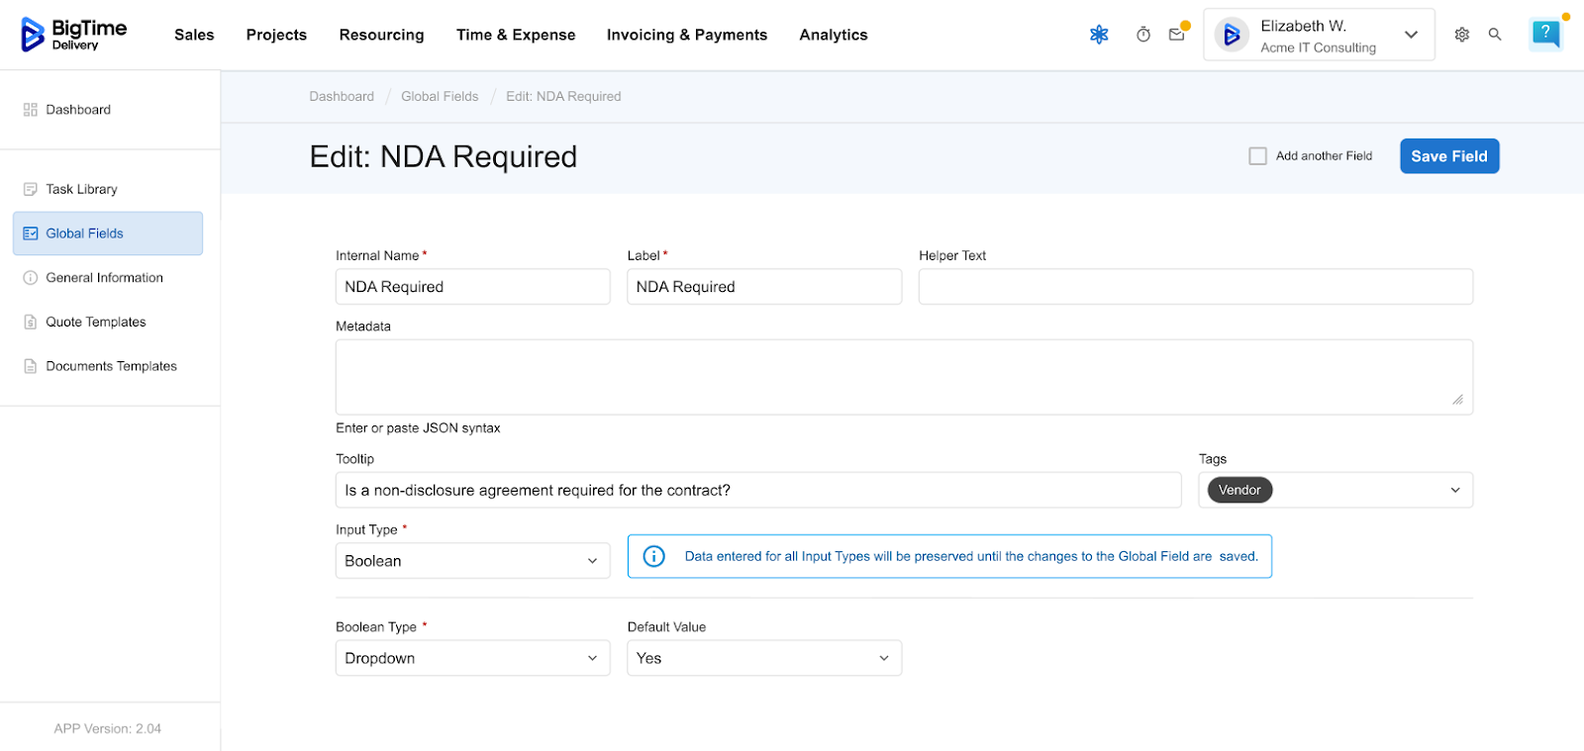Open the Boolean Type dropdown
Screen dimensions: 1584x751
[x=472, y=658]
